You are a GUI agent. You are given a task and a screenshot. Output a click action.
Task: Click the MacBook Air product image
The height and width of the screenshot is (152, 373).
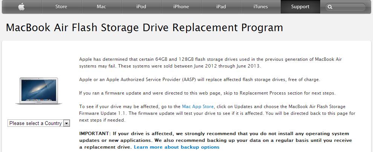pos(39,91)
